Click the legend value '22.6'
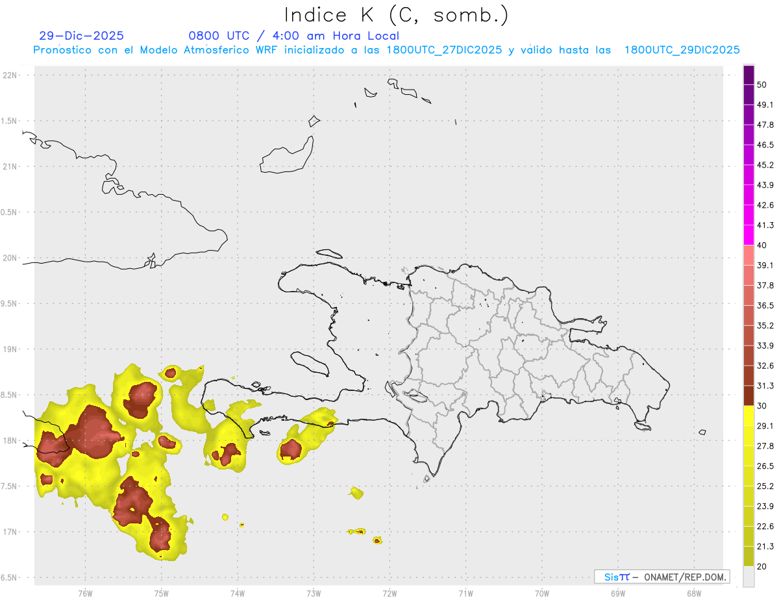Image resolution: width=779 pixels, height=602 pixels. 765,527
